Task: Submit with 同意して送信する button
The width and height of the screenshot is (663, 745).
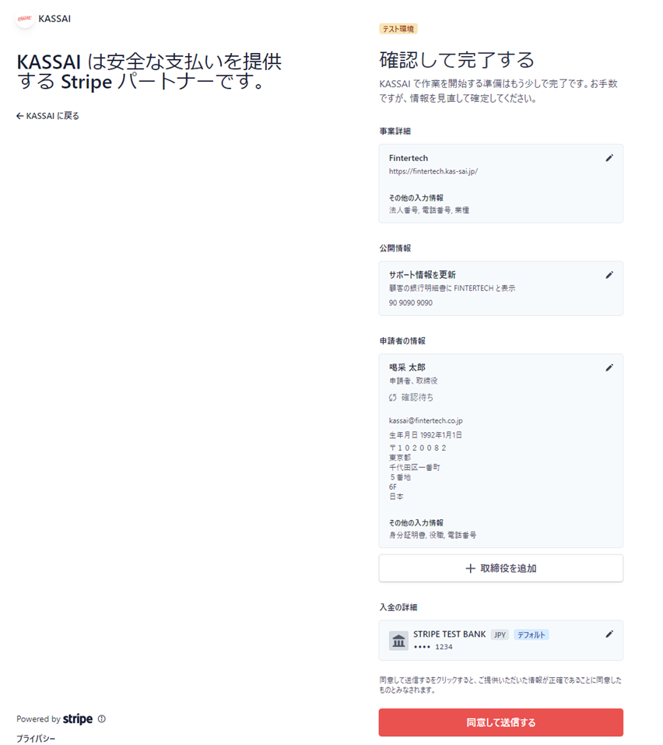Action: coord(500,722)
